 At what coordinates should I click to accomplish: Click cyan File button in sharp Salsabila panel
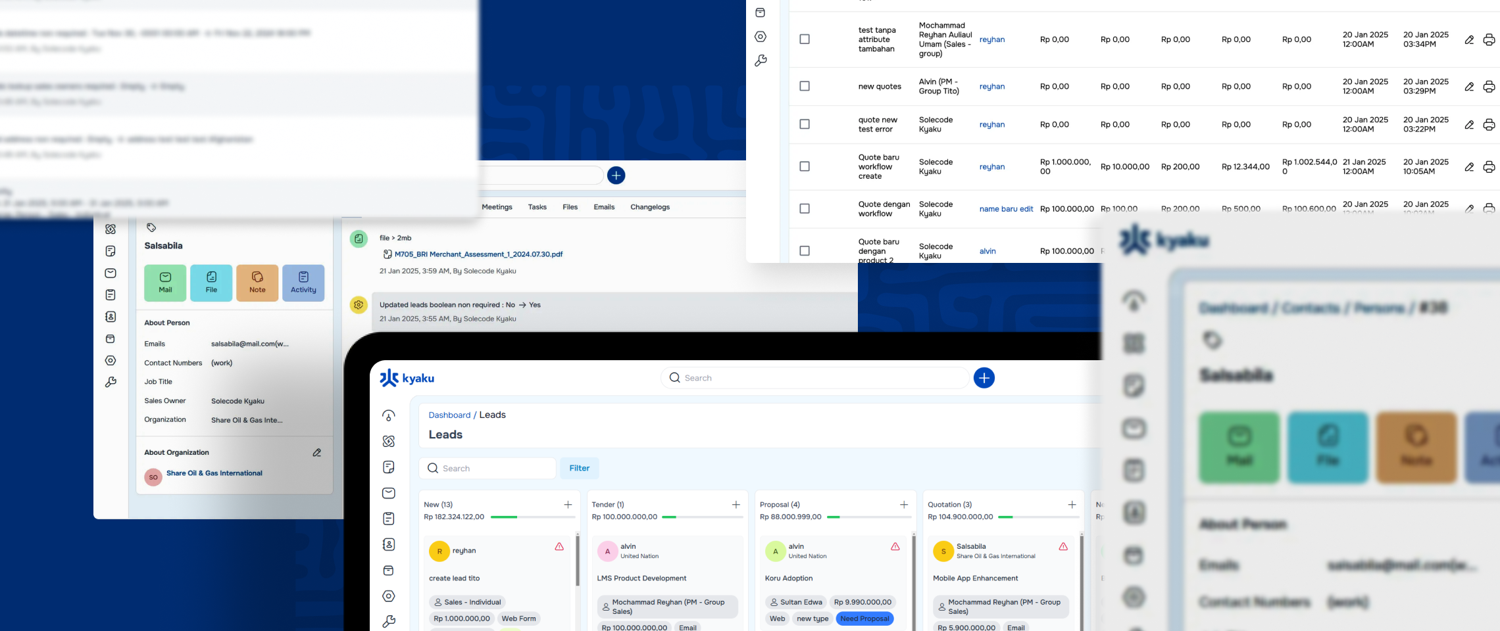211,283
